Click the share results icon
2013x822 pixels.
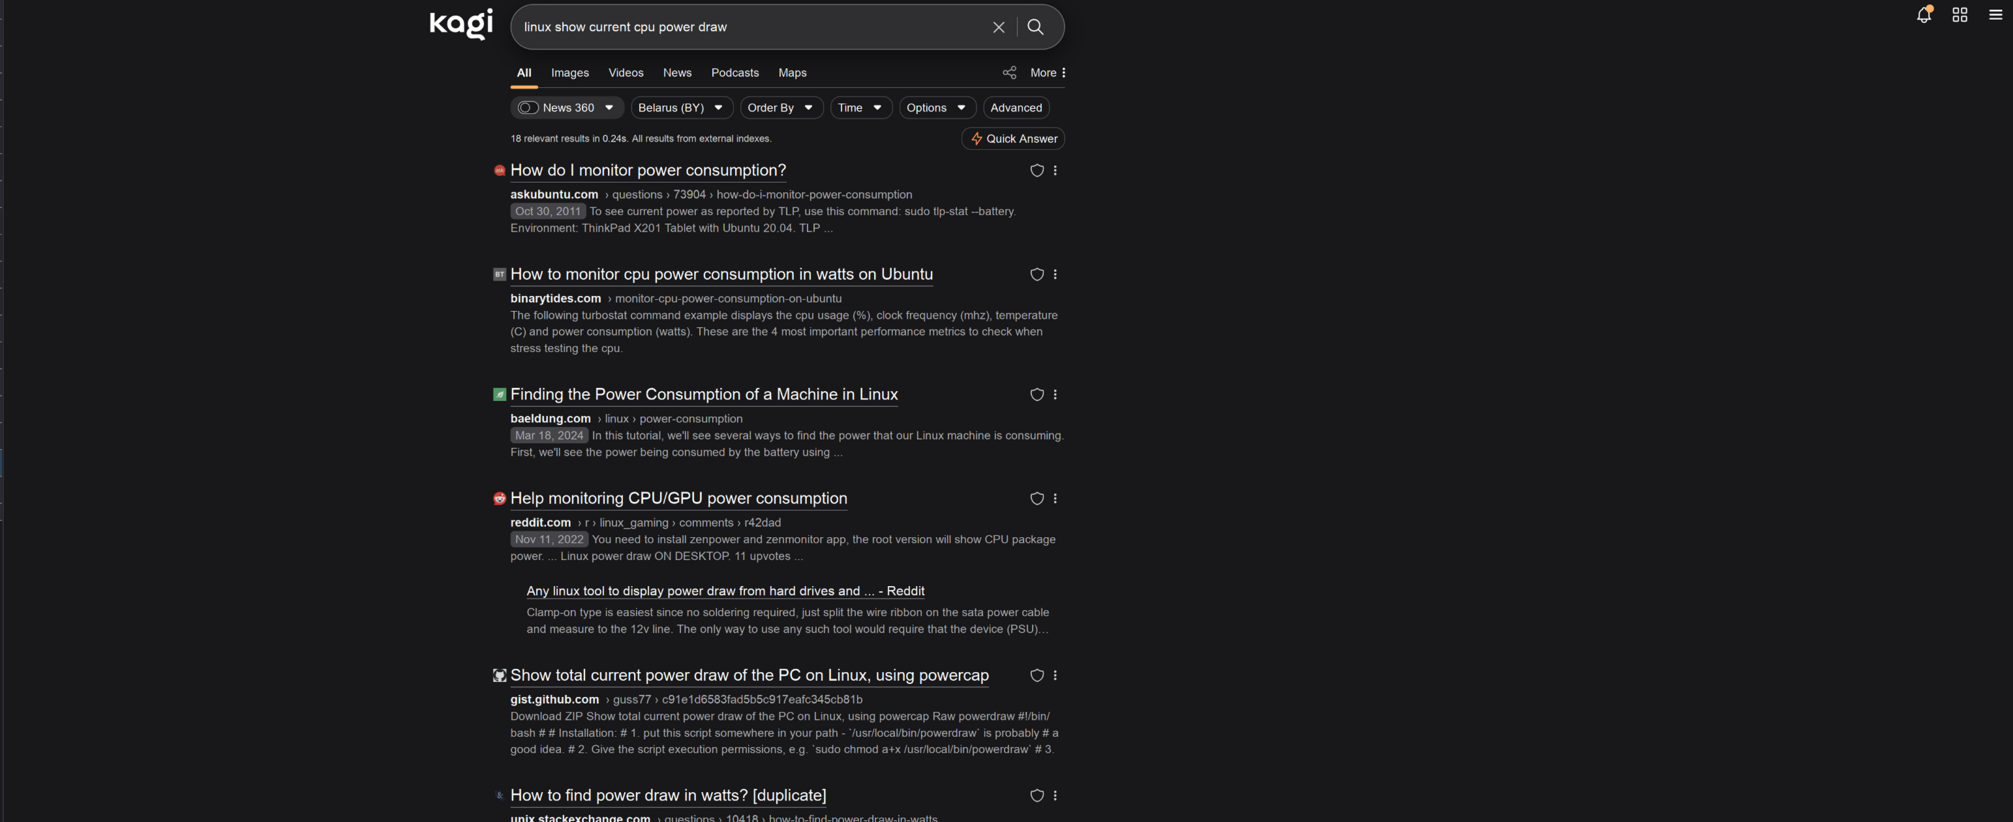tap(1009, 72)
